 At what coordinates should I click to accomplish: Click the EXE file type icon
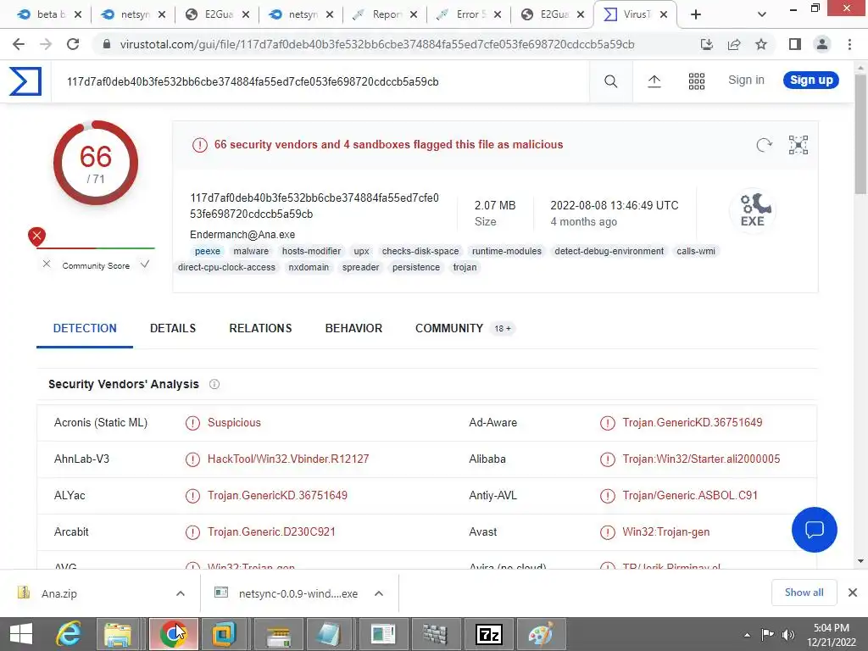tap(753, 210)
